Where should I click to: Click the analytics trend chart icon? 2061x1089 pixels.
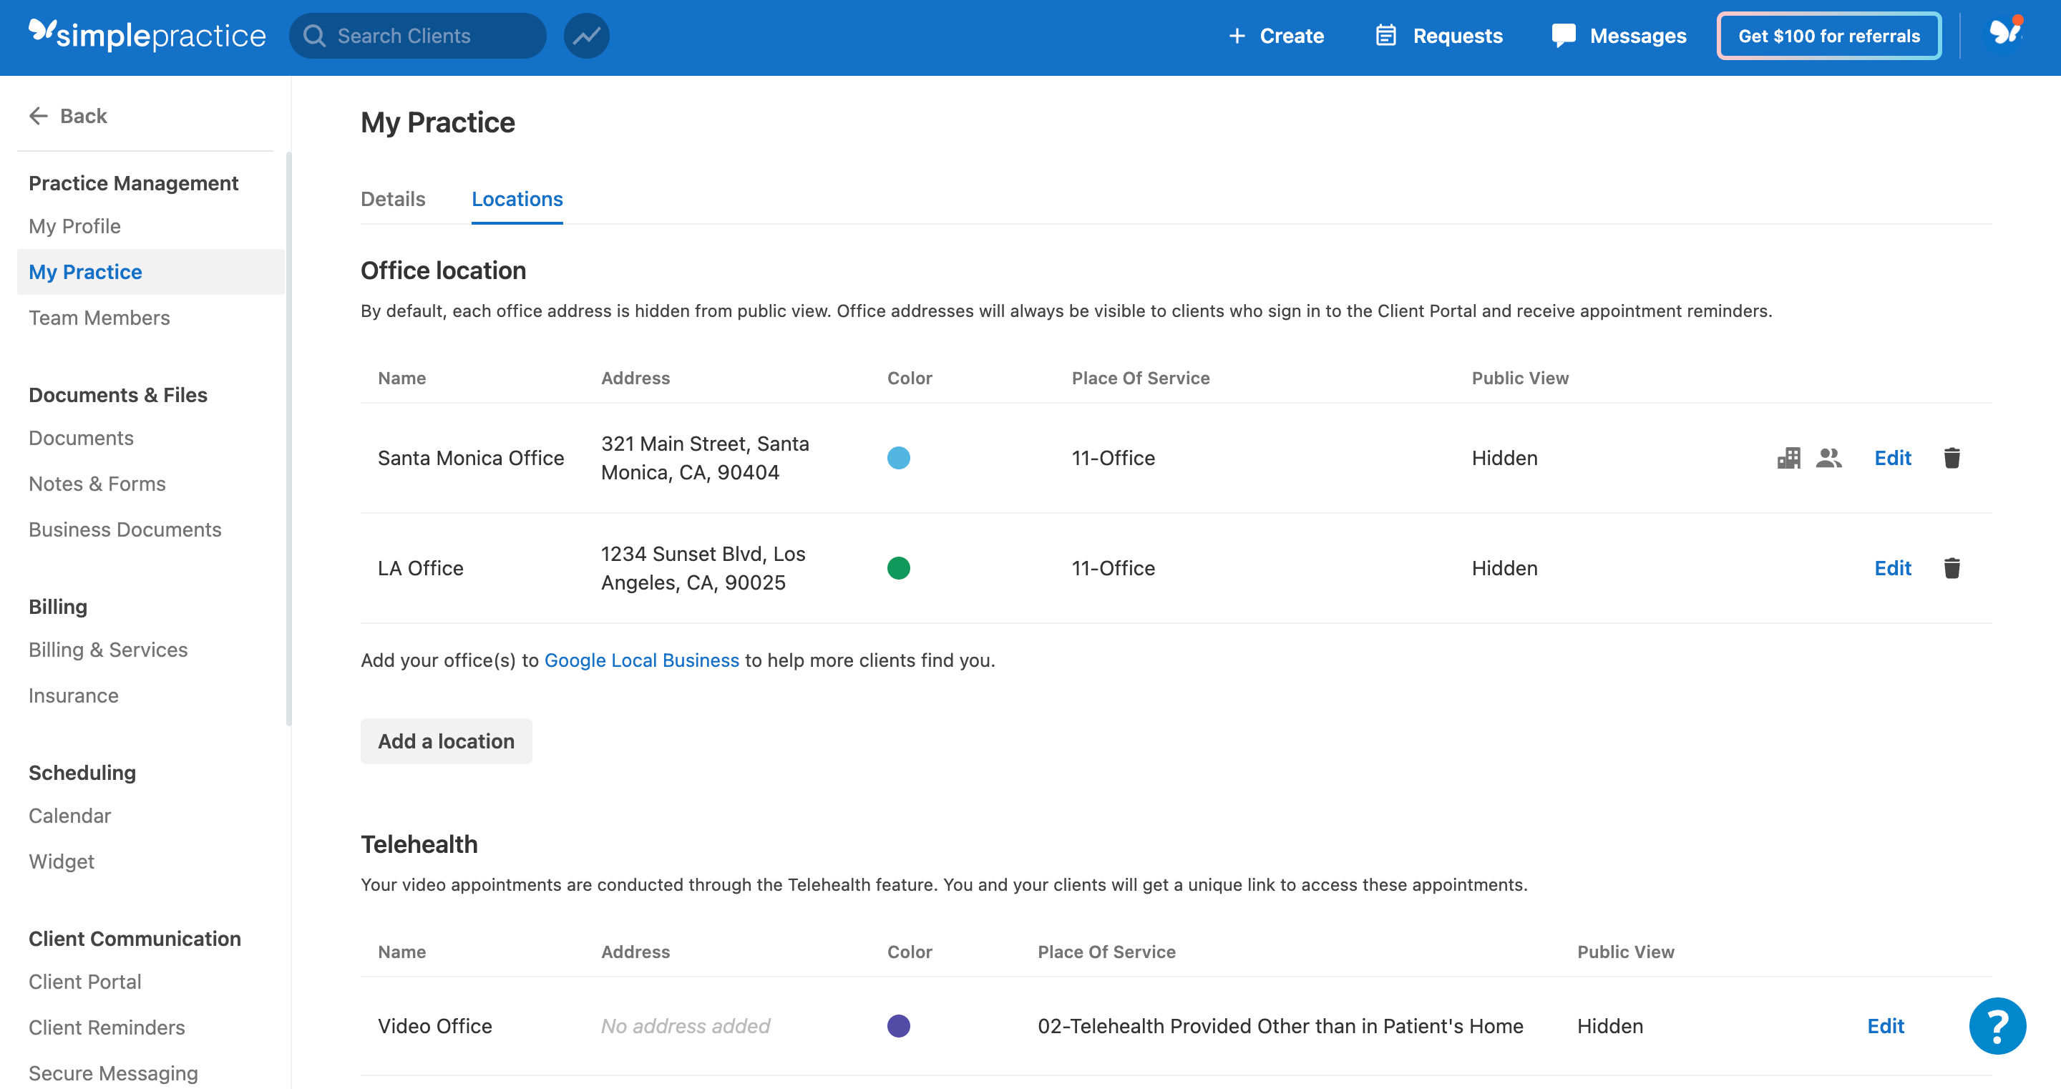tap(585, 36)
